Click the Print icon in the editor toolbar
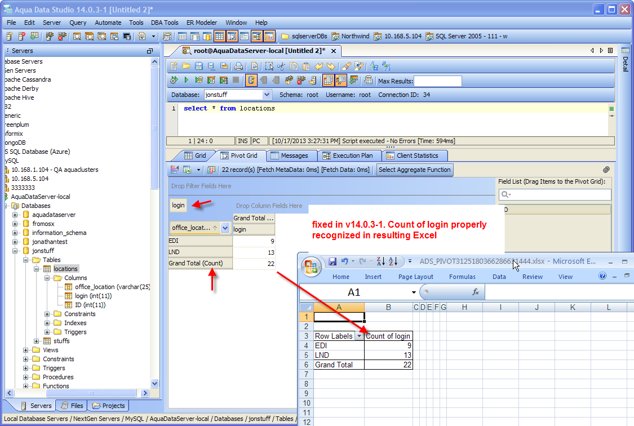The height and width of the screenshot is (426, 634). (x=238, y=66)
